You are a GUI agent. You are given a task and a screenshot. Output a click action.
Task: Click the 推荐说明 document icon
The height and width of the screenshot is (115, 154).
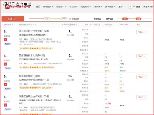[71, 19]
